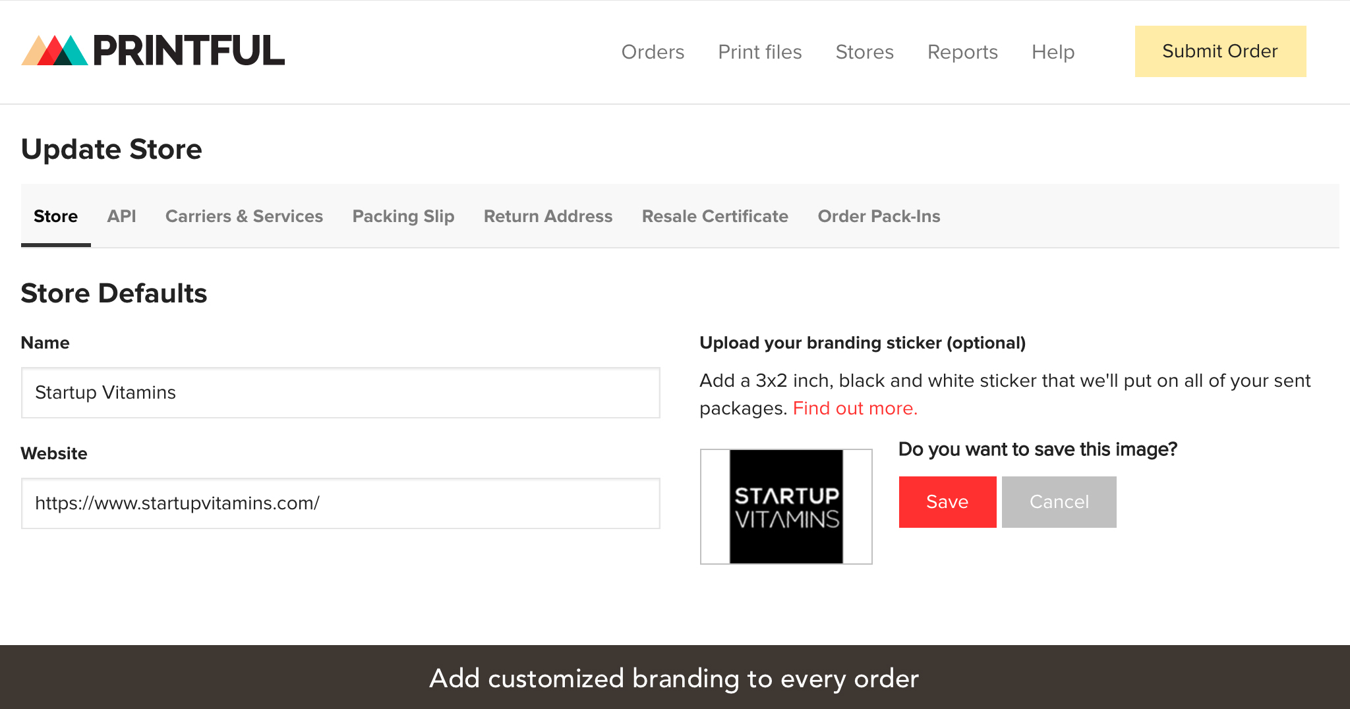Open the Help link

(1053, 51)
